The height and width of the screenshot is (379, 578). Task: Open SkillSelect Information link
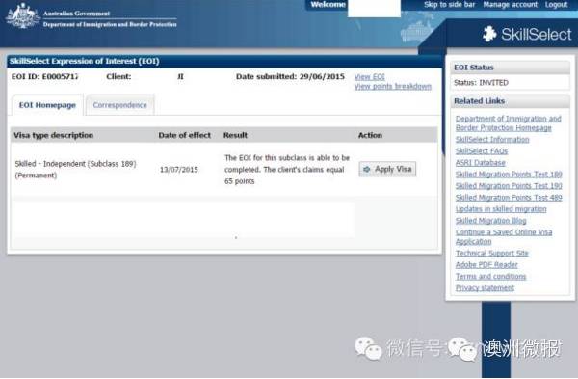coord(492,140)
